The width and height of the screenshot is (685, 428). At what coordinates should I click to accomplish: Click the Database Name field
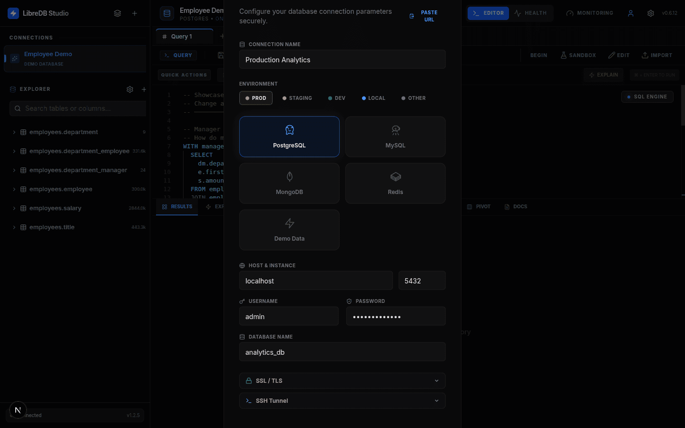(342, 352)
